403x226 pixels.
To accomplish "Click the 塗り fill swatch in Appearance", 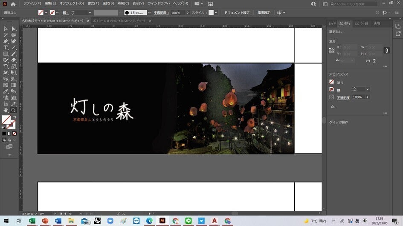I will [332, 82].
